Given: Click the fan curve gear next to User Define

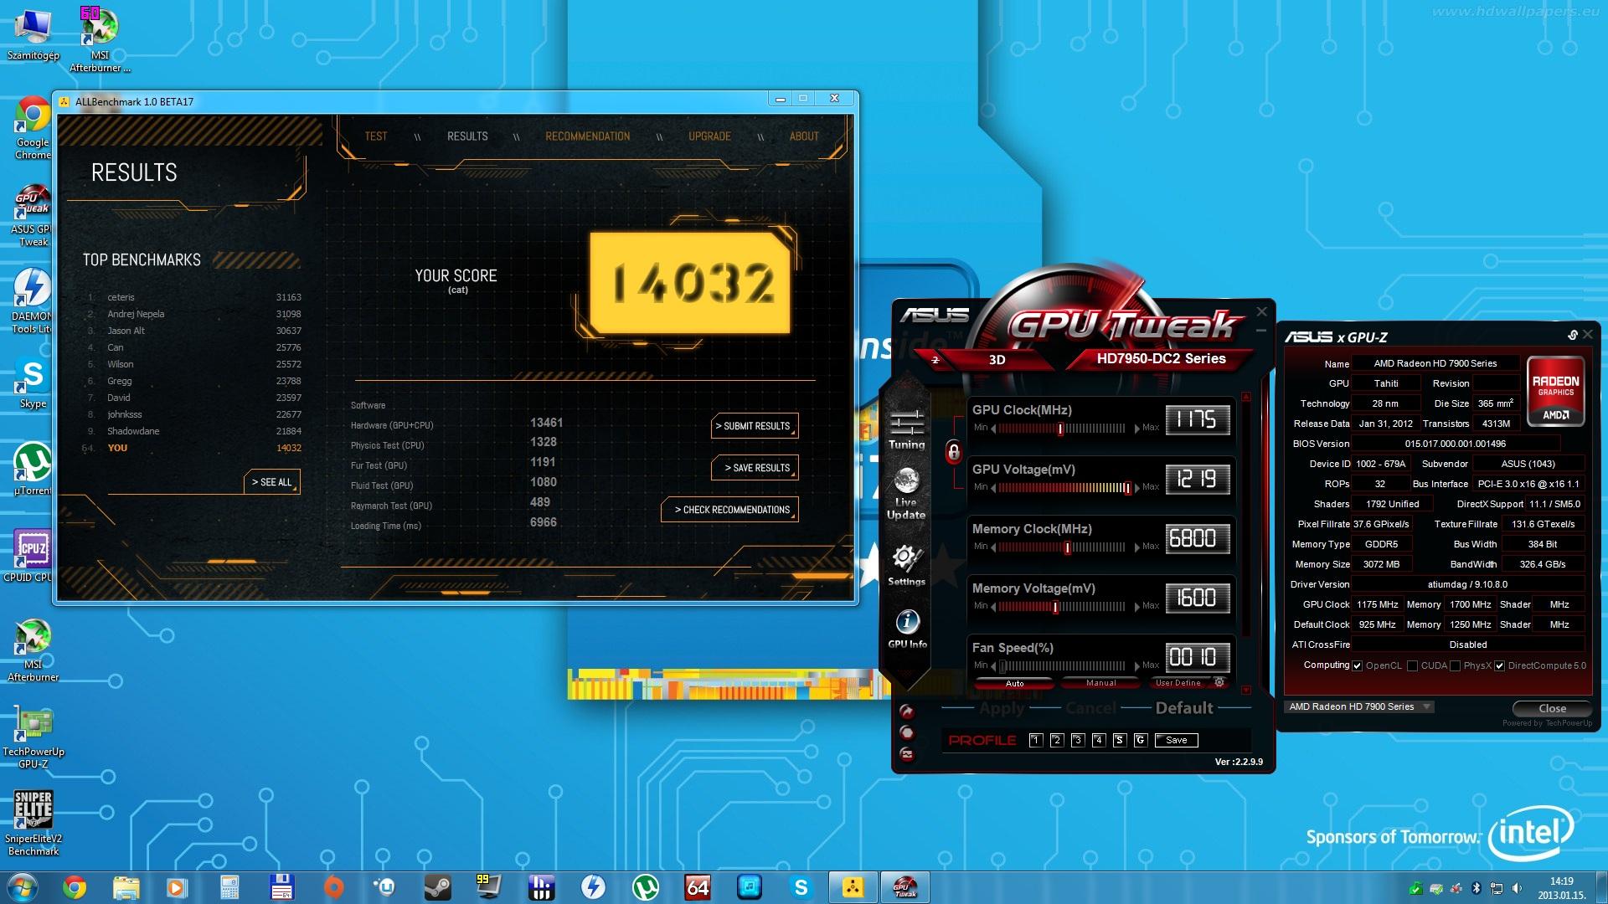Looking at the screenshot, I should coord(1219,682).
